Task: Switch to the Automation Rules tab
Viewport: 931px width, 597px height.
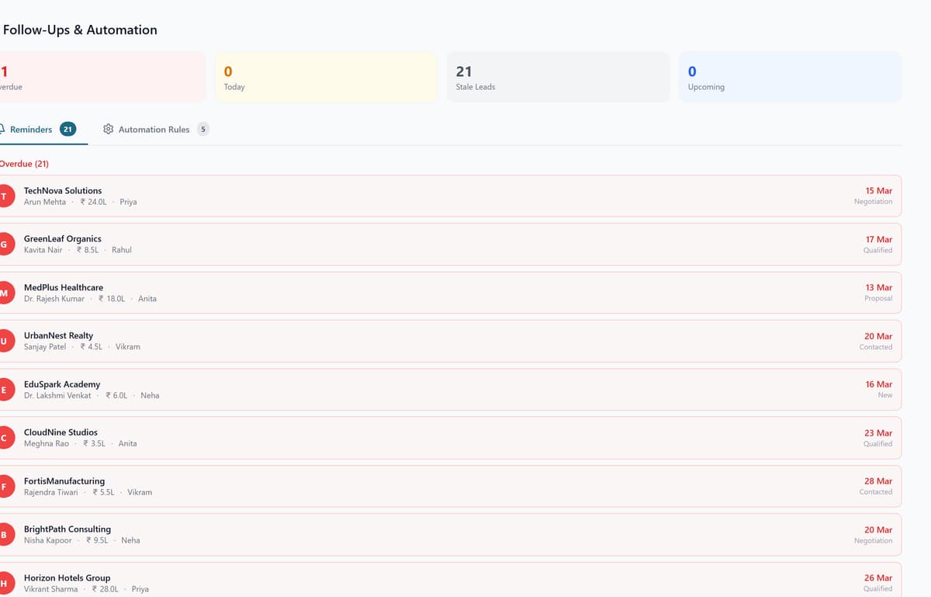Action: (156, 130)
